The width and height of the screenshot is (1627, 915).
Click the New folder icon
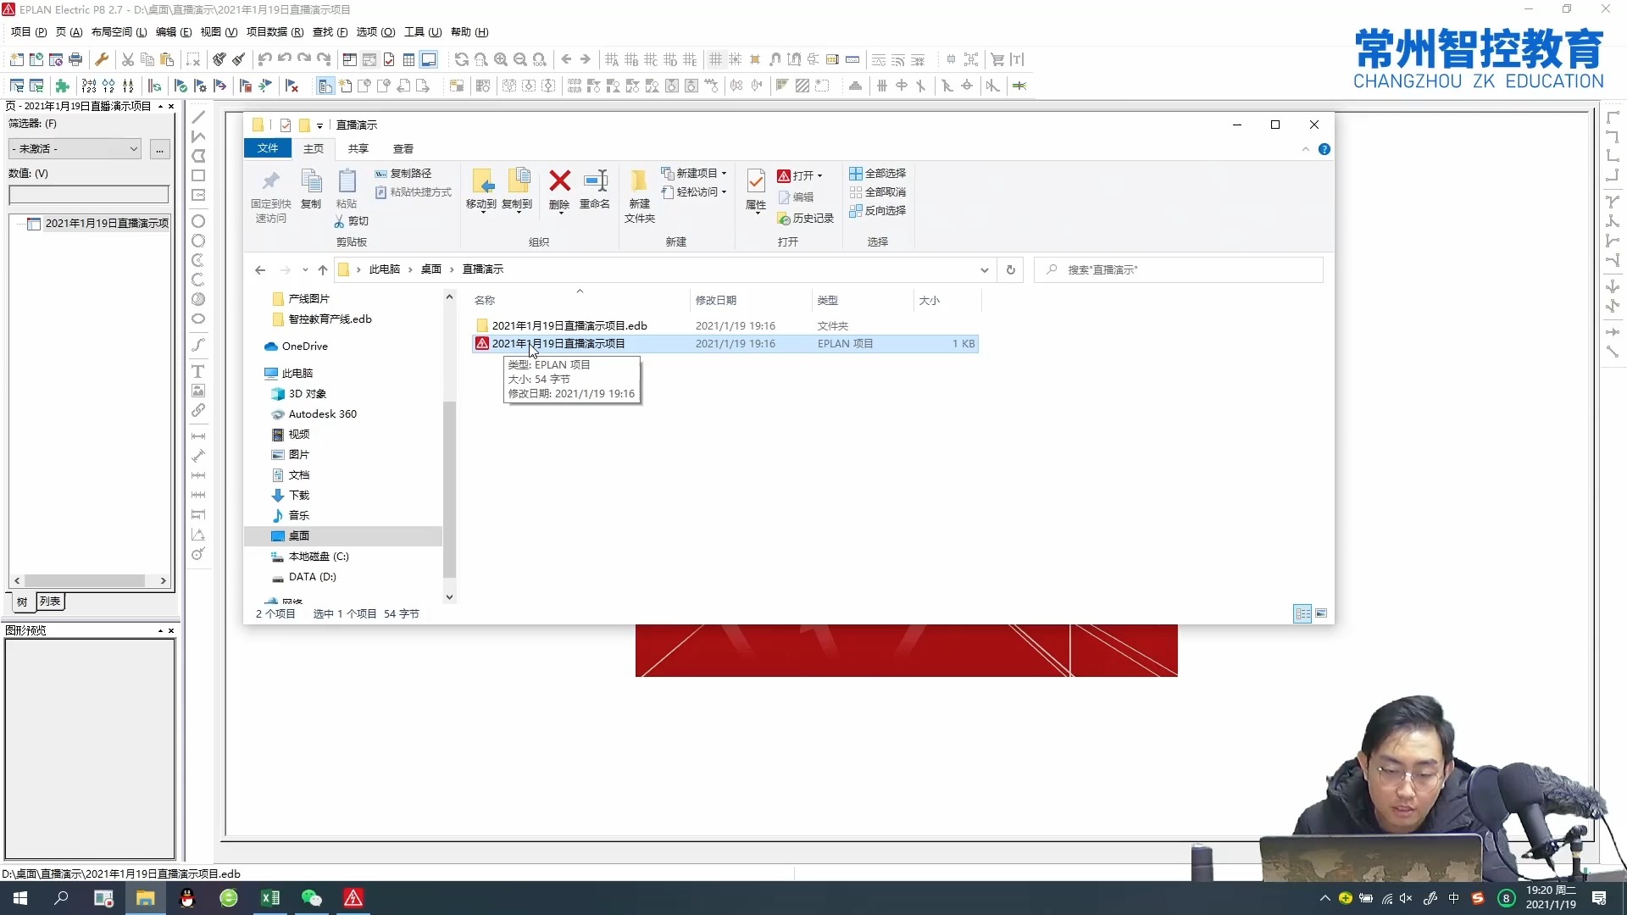click(x=639, y=181)
